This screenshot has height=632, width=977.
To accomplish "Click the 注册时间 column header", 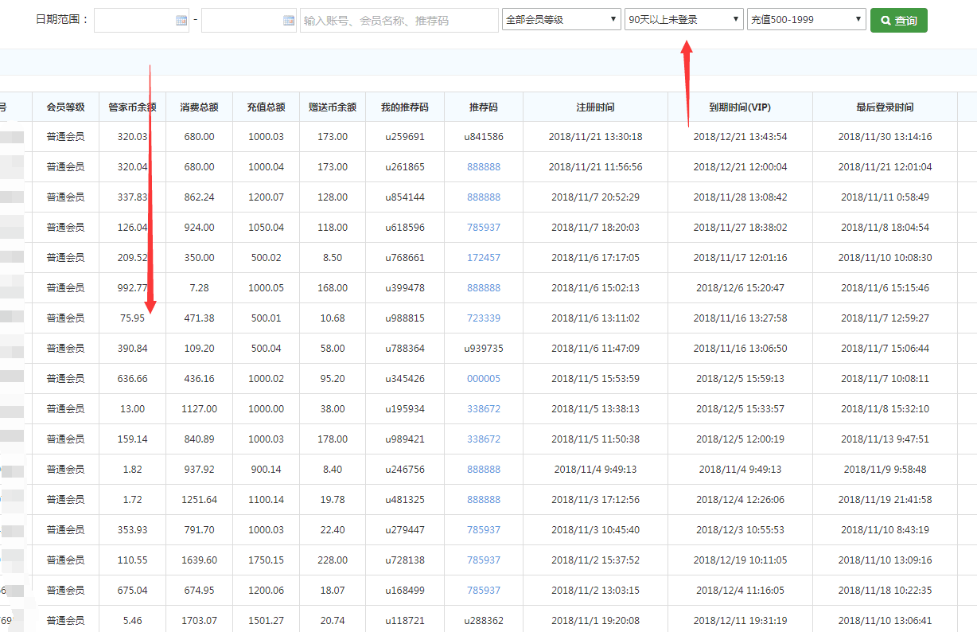I will pyautogui.click(x=595, y=107).
